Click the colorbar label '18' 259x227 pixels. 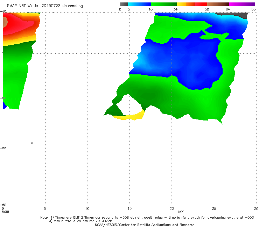150,9
